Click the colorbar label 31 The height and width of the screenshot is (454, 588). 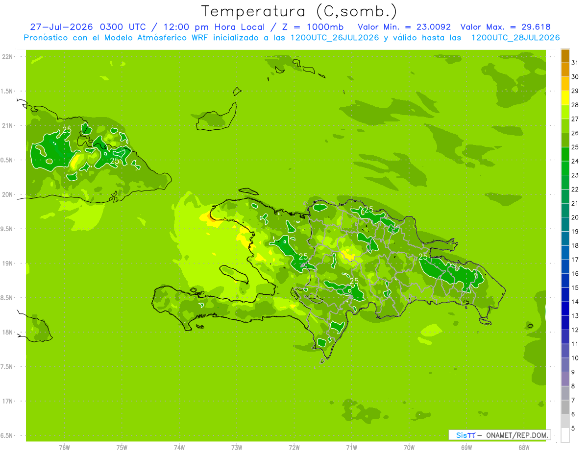click(x=575, y=63)
